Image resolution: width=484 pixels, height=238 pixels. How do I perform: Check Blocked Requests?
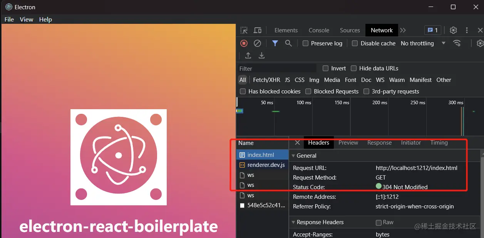pos(308,92)
